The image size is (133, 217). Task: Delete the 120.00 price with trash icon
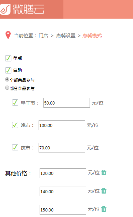point(104,172)
